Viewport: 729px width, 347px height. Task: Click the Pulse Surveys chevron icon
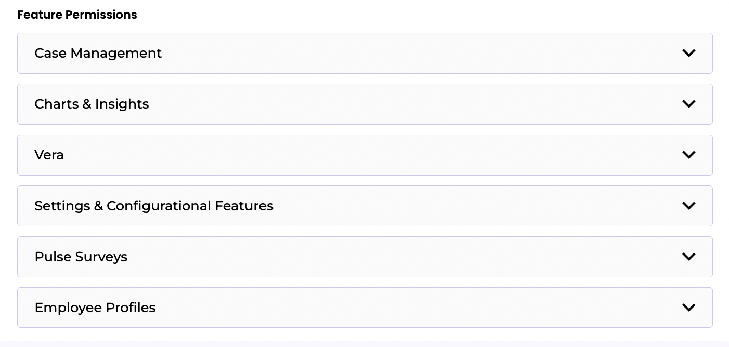click(688, 257)
